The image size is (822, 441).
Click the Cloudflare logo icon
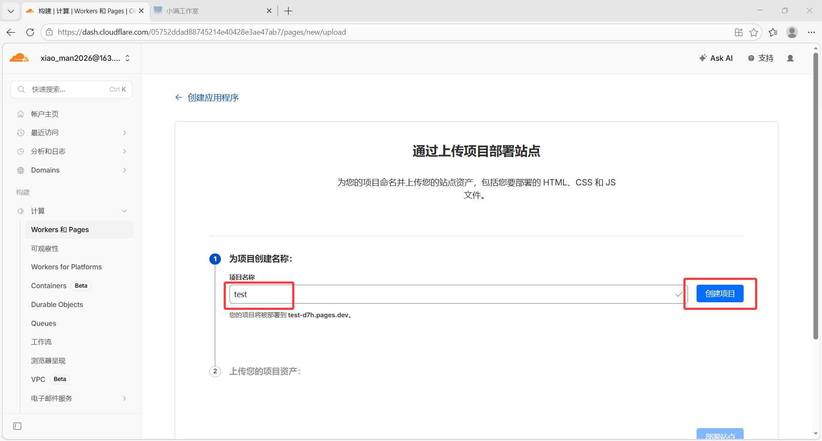coord(19,58)
